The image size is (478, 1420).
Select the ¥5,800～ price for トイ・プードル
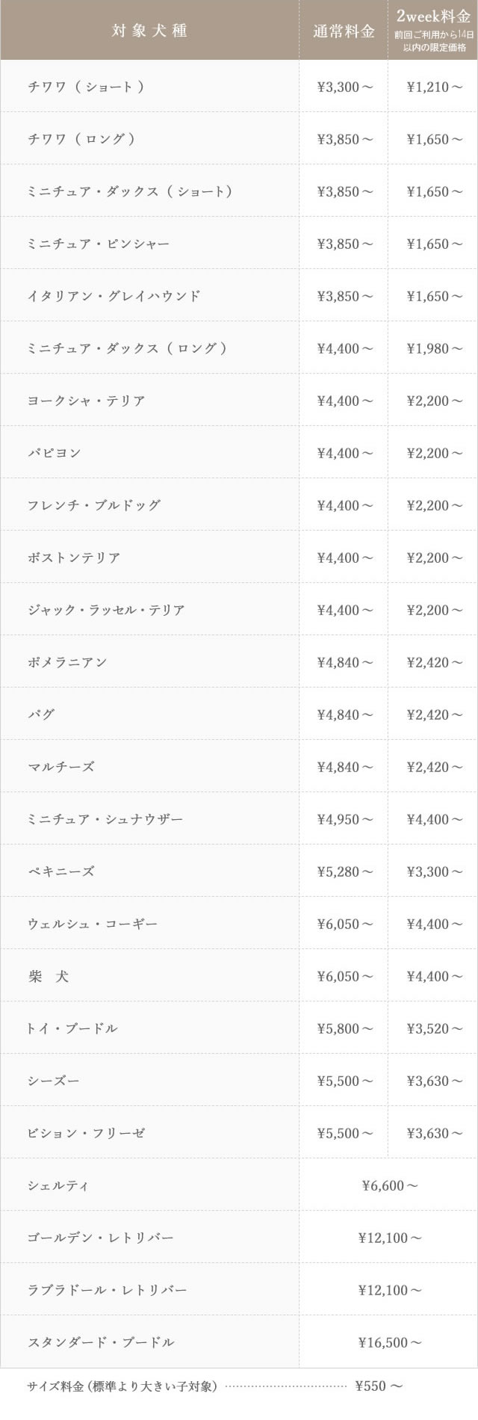tap(345, 1028)
